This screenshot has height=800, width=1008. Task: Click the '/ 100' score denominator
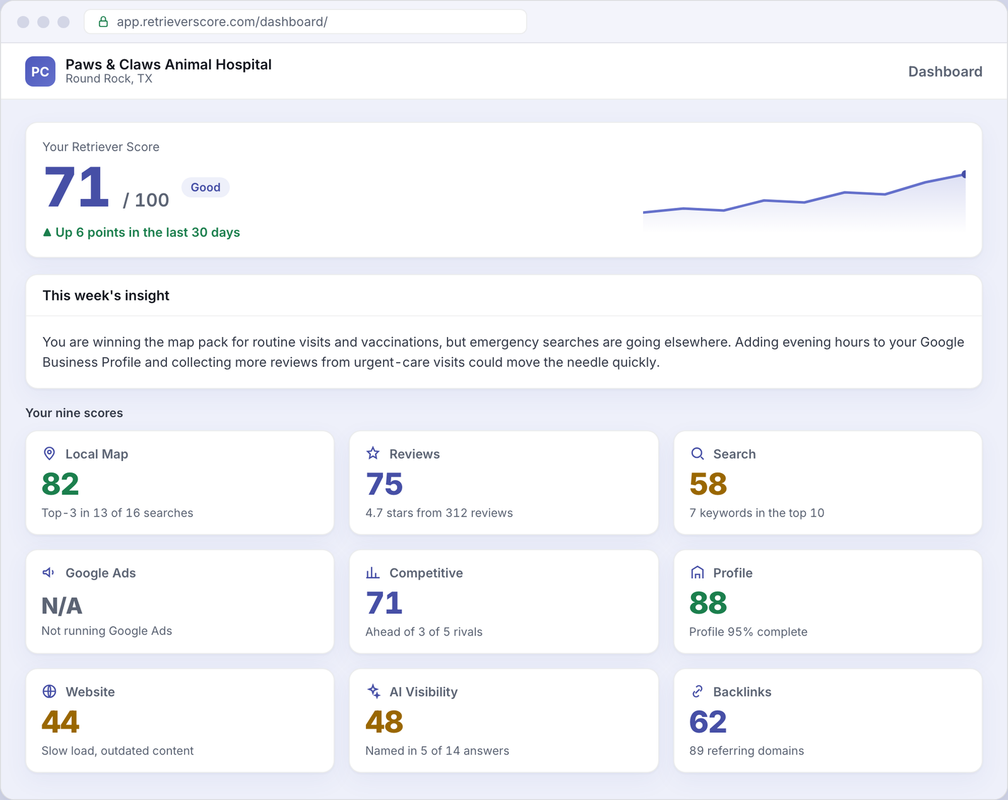pos(146,200)
